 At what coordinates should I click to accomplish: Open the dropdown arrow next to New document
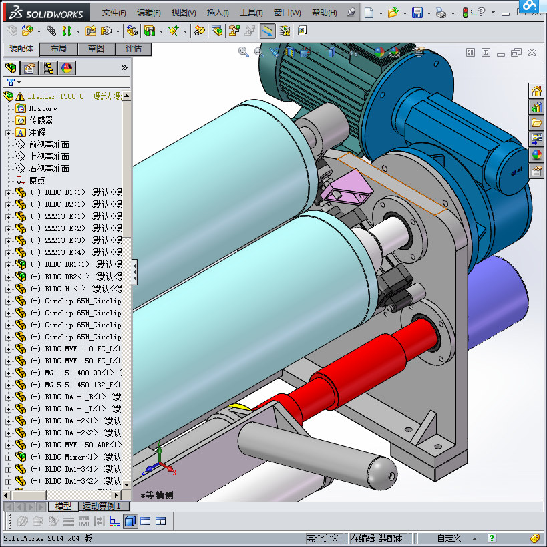381,13
